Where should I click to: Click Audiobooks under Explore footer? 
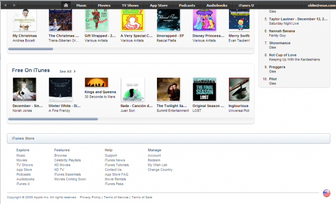[x=25, y=179]
